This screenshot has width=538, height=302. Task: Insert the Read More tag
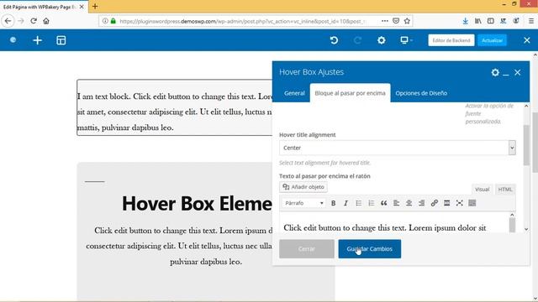[446, 203]
